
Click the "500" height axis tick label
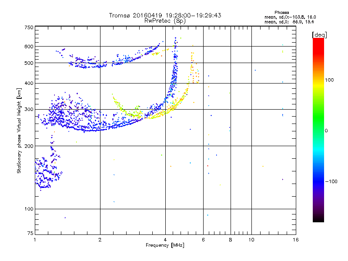29,63
